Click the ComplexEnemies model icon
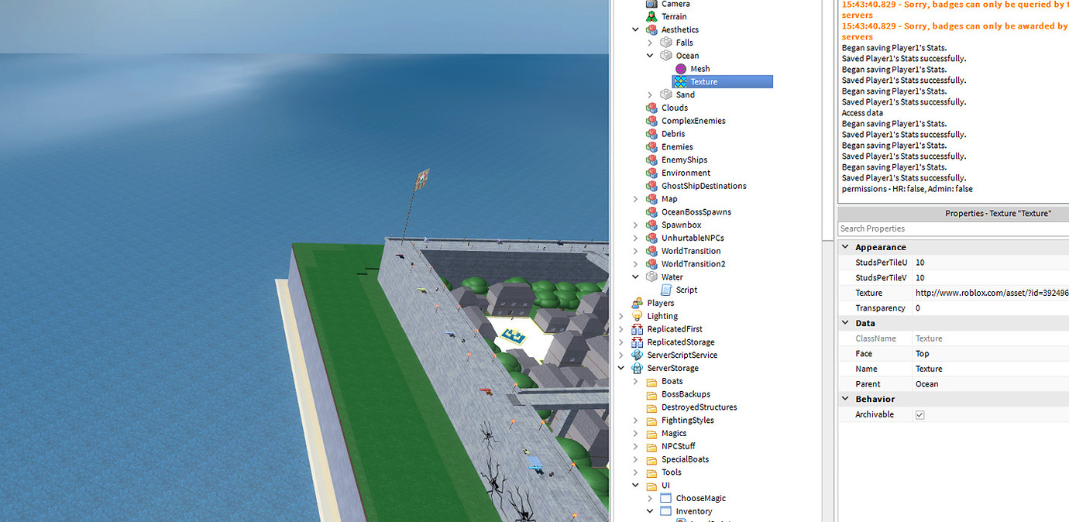Image resolution: width=1069 pixels, height=522 pixels. click(651, 121)
